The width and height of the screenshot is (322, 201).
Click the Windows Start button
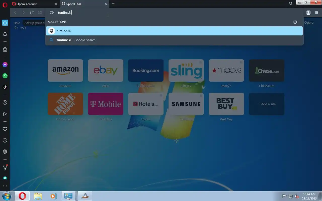click(x=6, y=196)
